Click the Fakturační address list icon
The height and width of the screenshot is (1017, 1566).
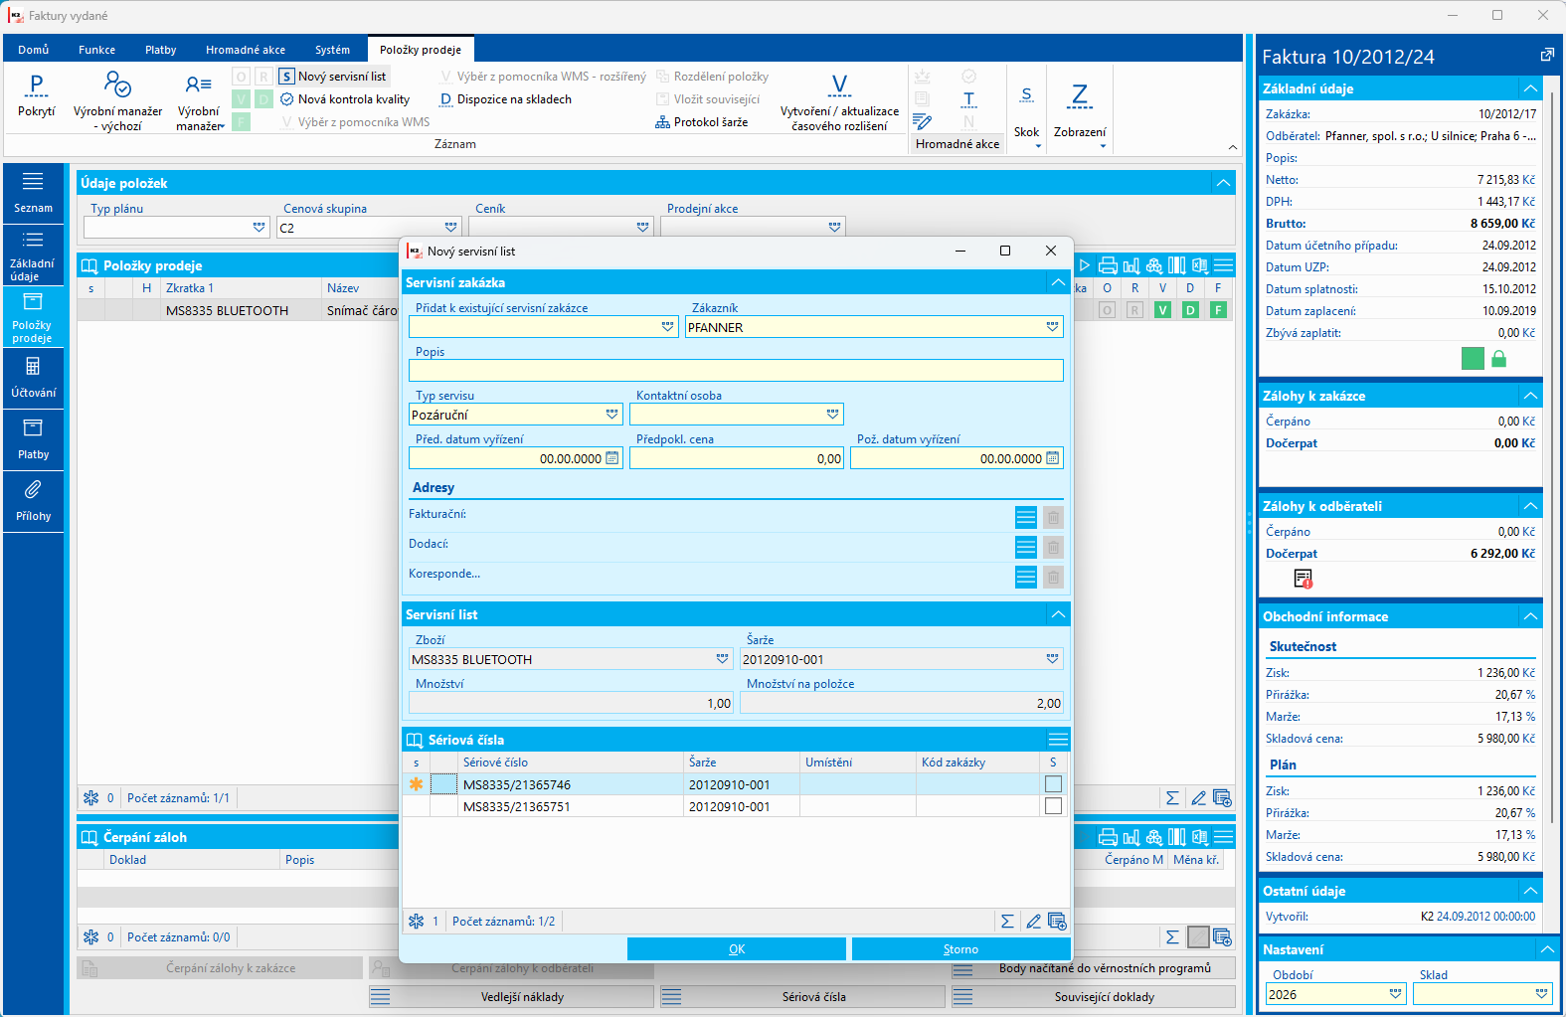point(1026,517)
